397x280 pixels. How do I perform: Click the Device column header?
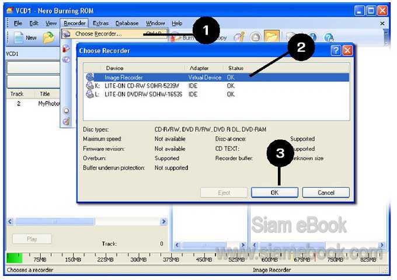click(143, 68)
